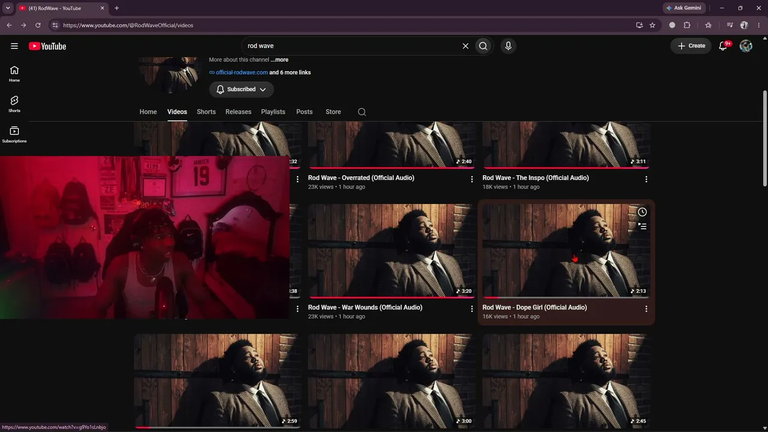This screenshot has height=432, width=768.
Task: Click the page vertical scrollbar thumb
Action: click(x=764, y=138)
